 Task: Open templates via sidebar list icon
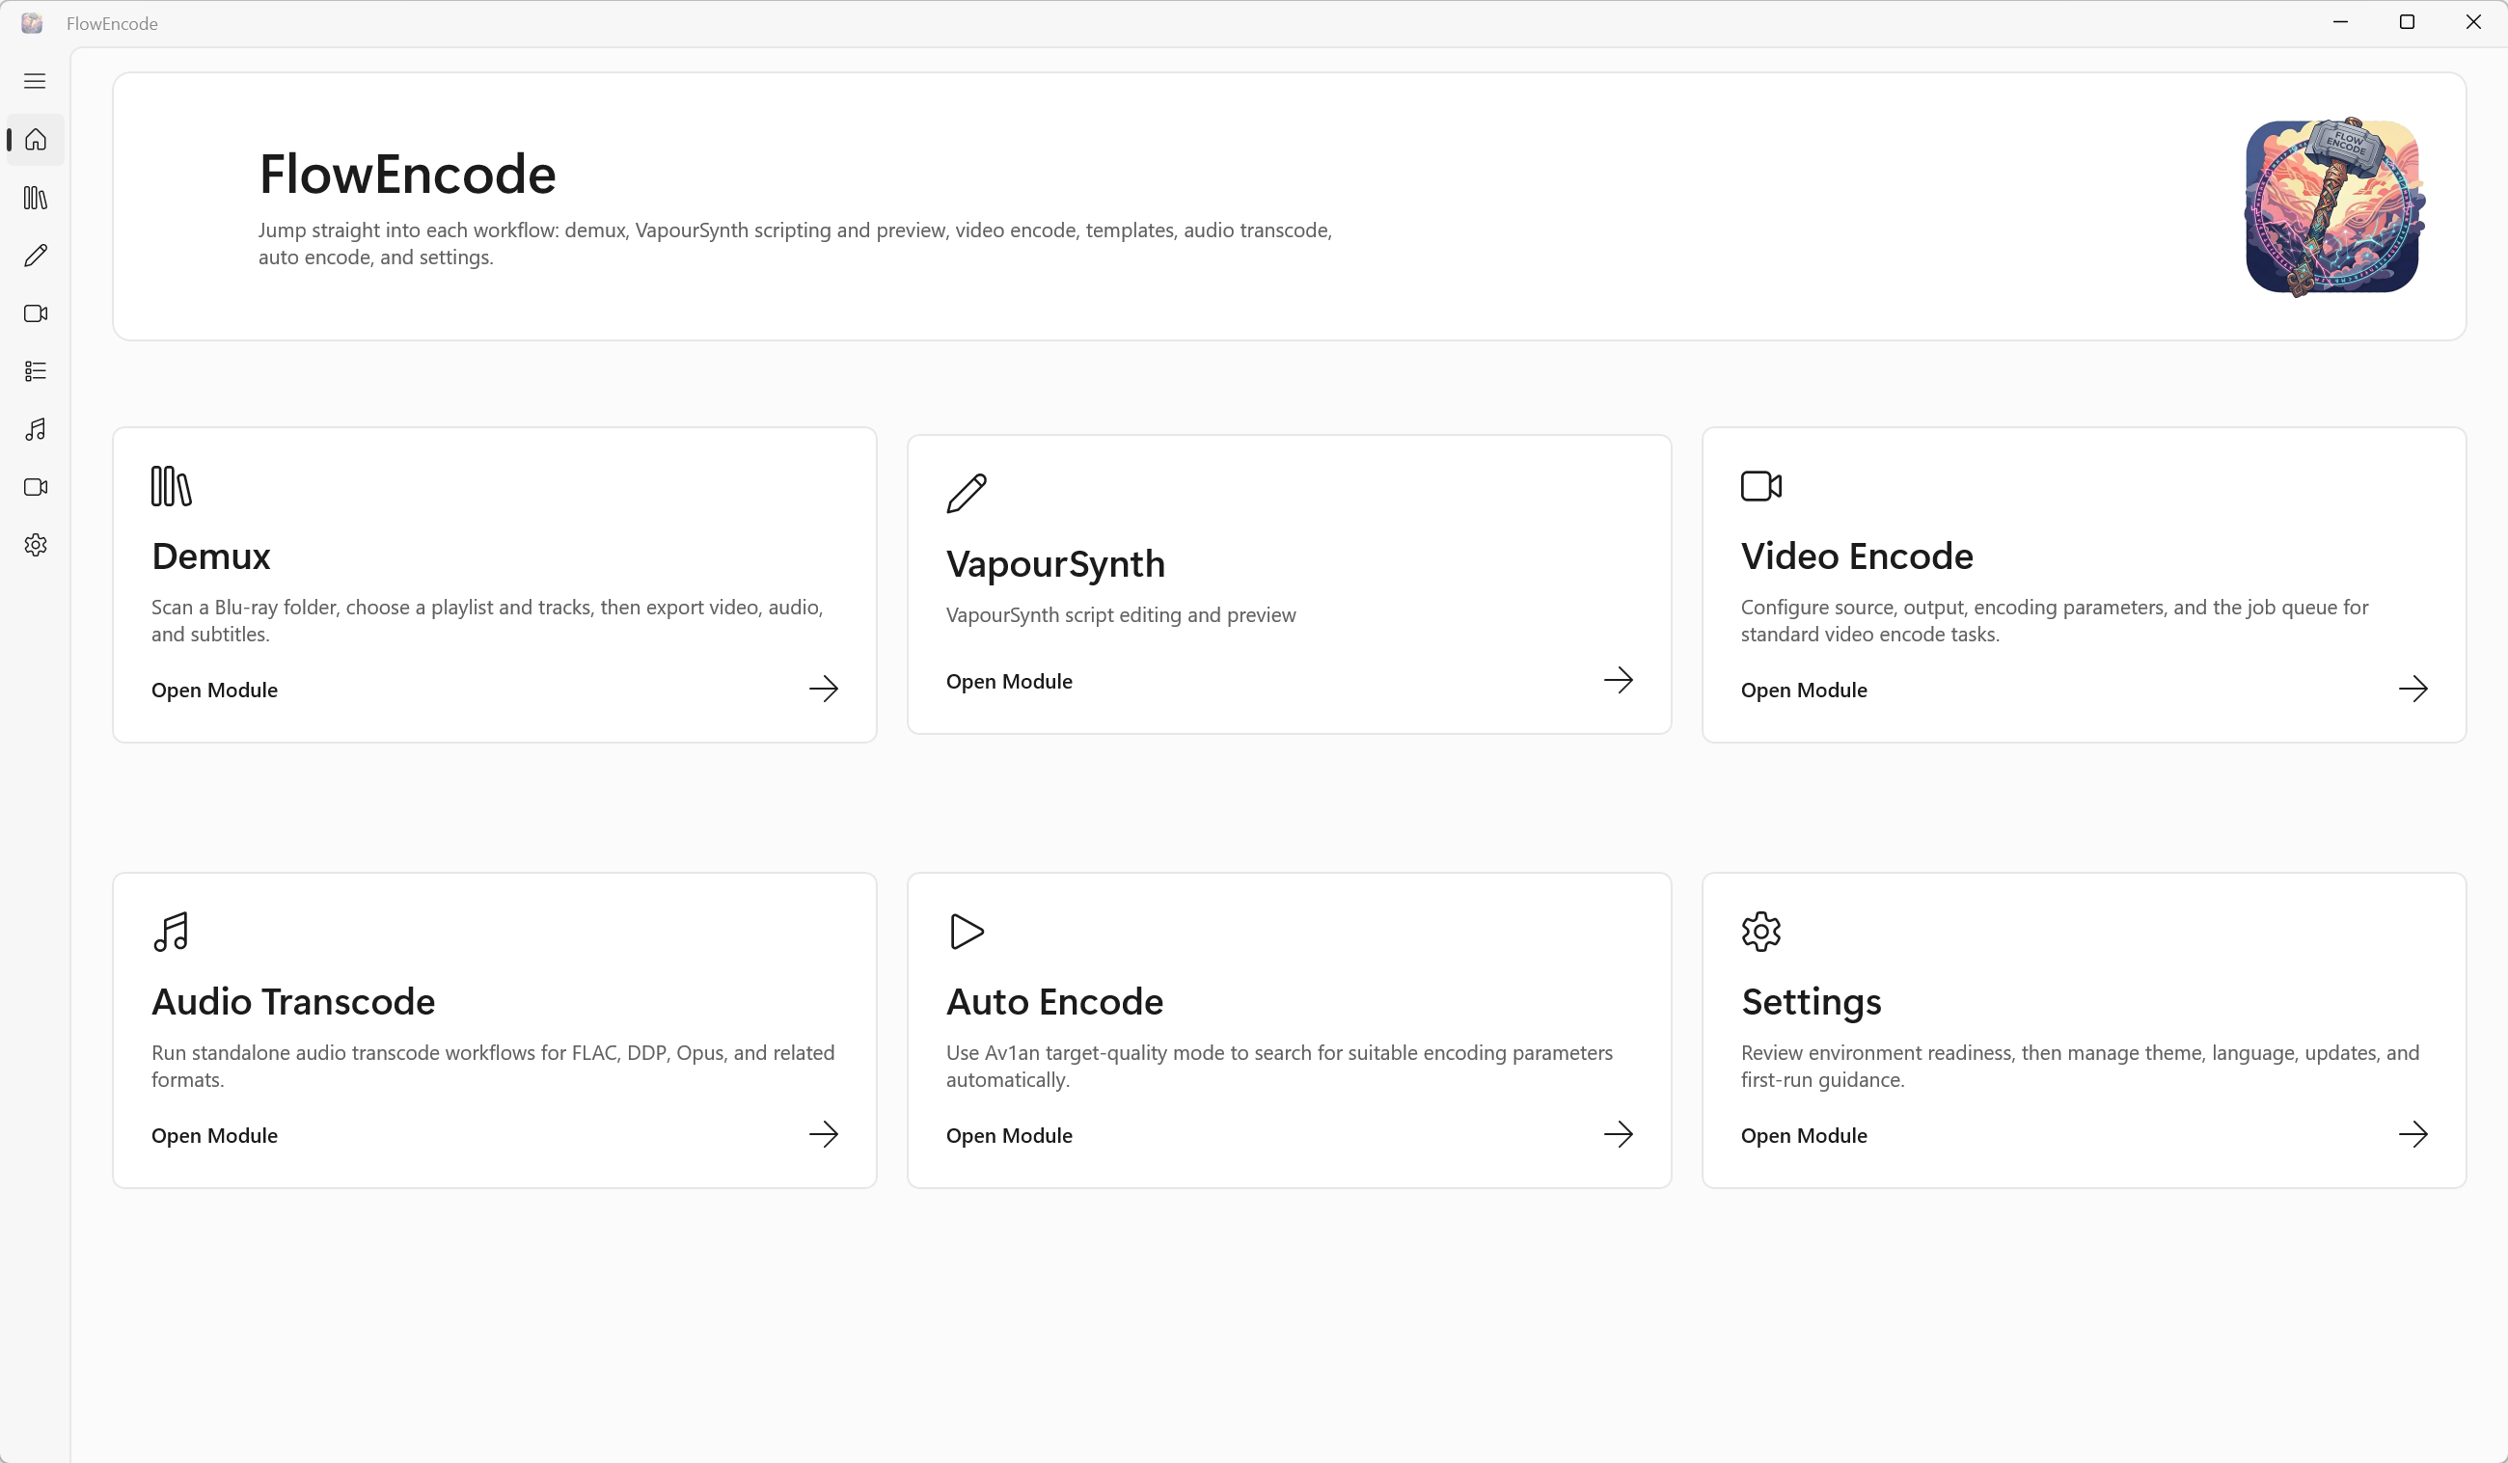pos(36,371)
